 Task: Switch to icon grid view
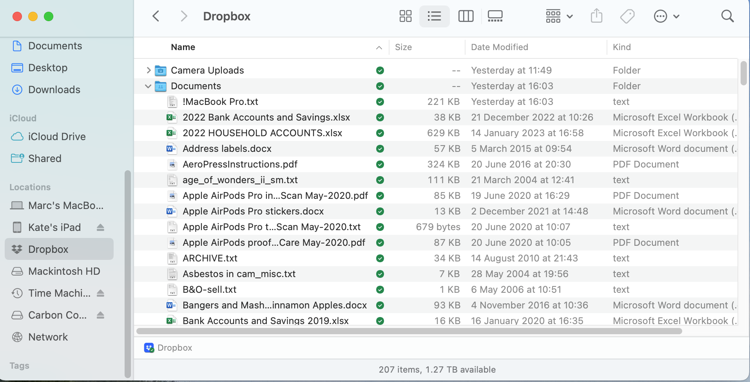pyautogui.click(x=405, y=16)
